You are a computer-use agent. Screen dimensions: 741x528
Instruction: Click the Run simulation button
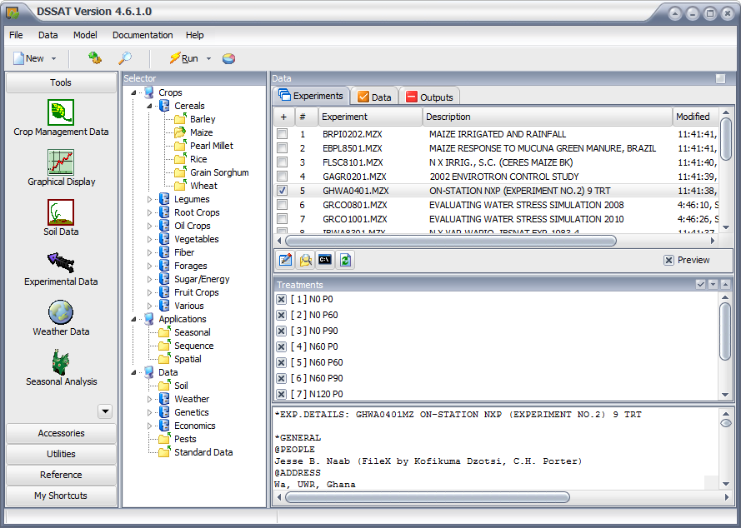(x=184, y=58)
